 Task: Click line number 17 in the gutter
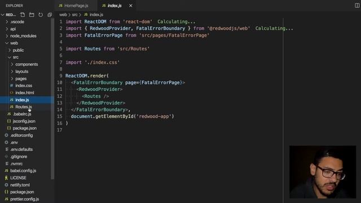(60, 130)
